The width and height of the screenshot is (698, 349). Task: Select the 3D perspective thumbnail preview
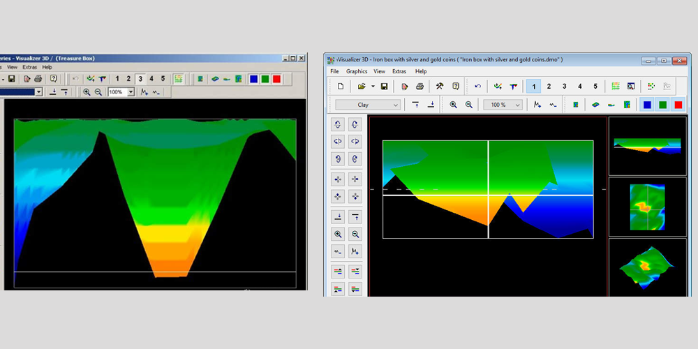coord(647,267)
